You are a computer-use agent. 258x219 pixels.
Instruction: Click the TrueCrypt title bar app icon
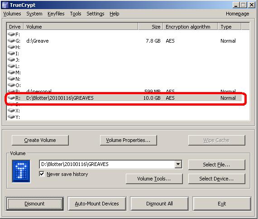pyautogui.click(x=5, y=5)
